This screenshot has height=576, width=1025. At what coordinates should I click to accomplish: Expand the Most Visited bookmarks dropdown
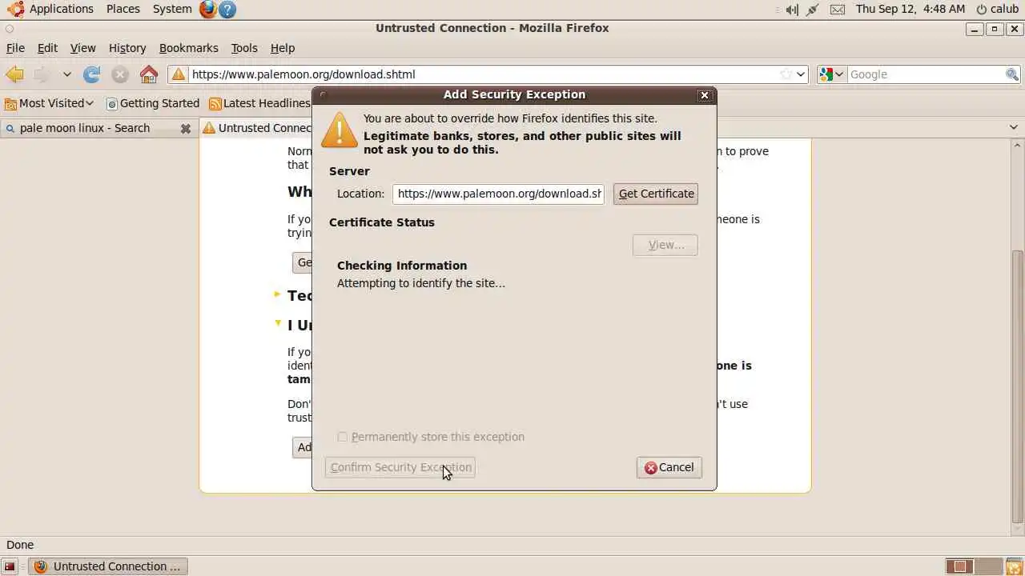[x=90, y=103]
